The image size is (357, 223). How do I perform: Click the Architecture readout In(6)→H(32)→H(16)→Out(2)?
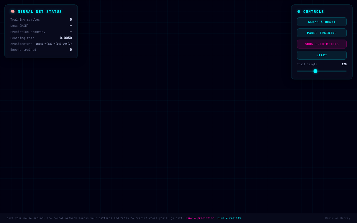point(54,44)
